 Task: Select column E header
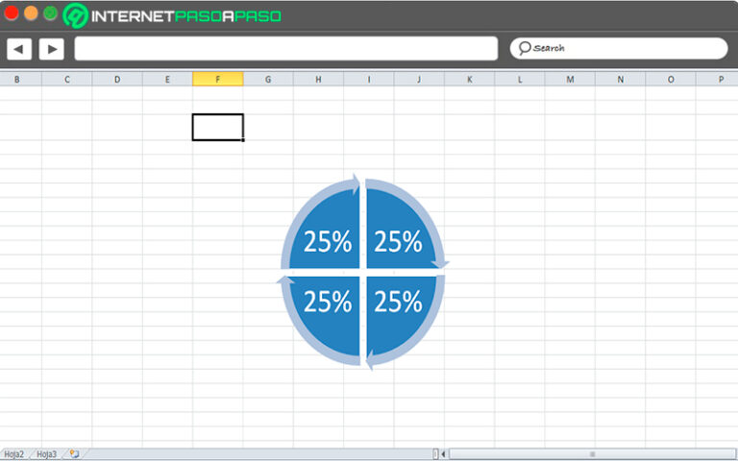[x=167, y=79]
